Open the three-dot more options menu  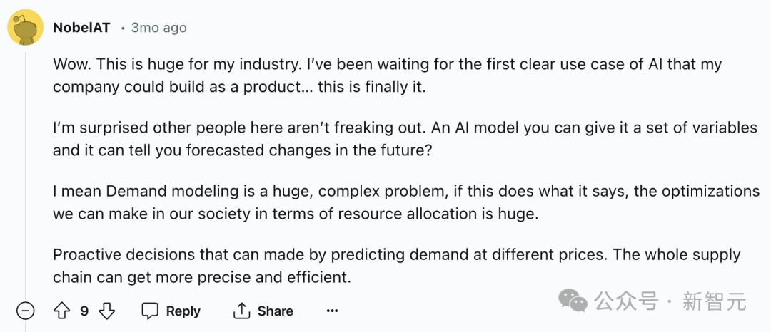[332, 311]
